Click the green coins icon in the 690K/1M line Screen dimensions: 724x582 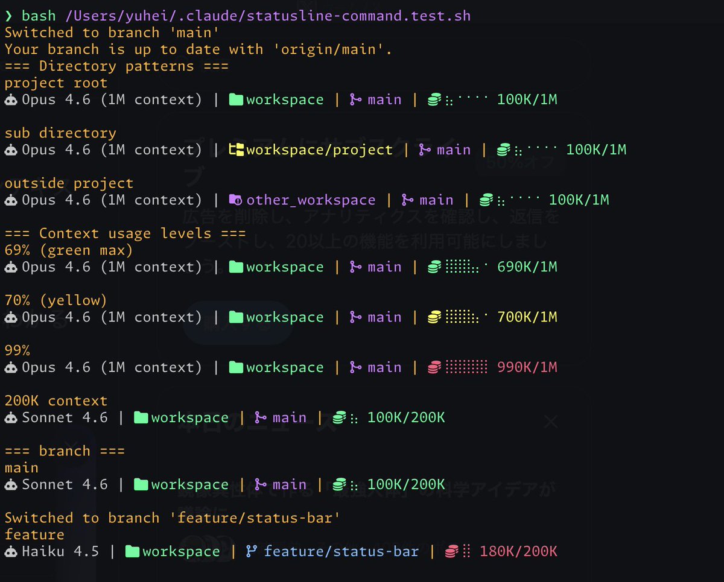(434, 267)
